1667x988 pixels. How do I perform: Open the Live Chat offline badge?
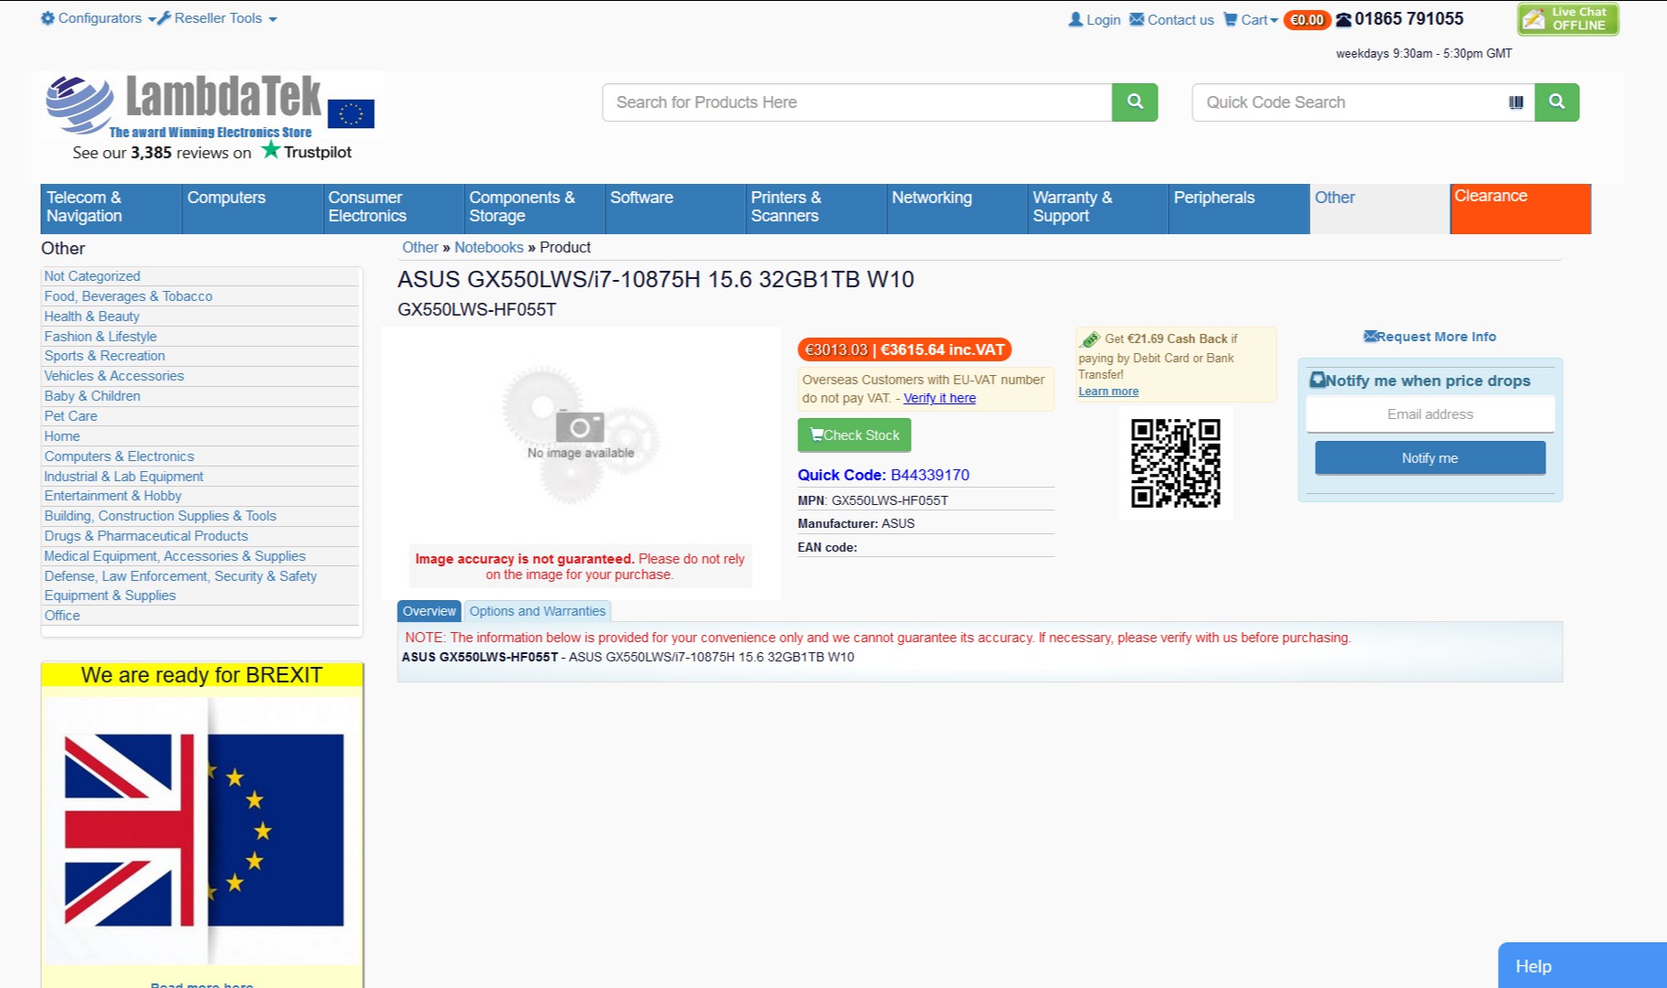pos(1568,18)
